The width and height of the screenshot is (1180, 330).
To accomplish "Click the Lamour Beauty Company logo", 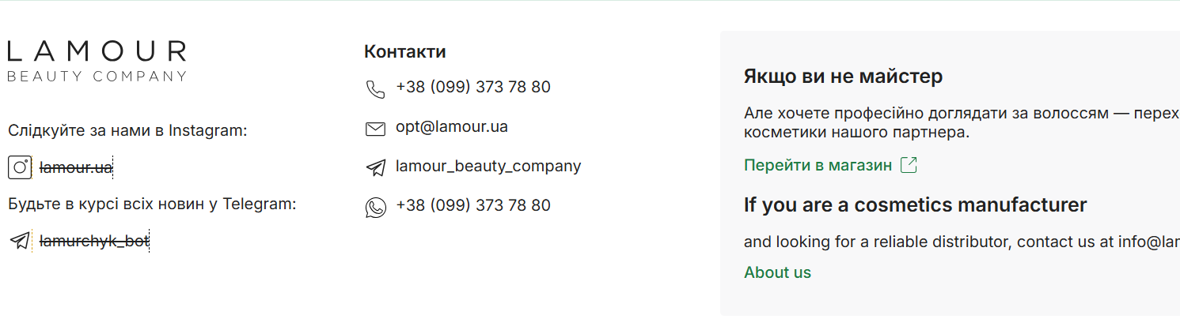I will tap(97, 61).
